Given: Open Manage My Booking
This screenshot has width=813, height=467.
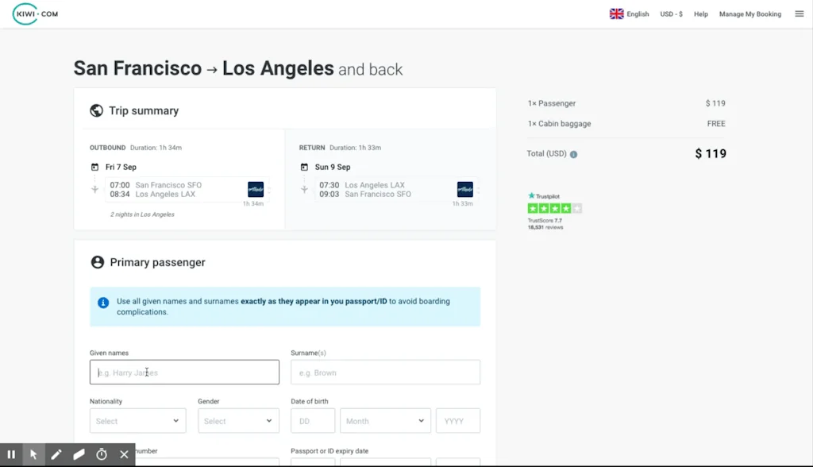Looking at the screenshot, I should tap(749, 14).
